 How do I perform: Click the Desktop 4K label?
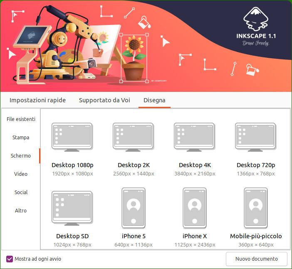[195, 165]
